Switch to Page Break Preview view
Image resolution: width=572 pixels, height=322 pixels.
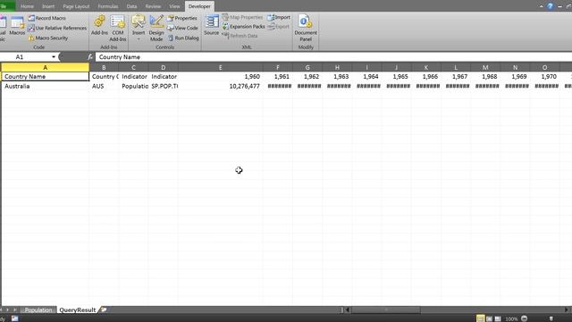(x=498, y=318)
